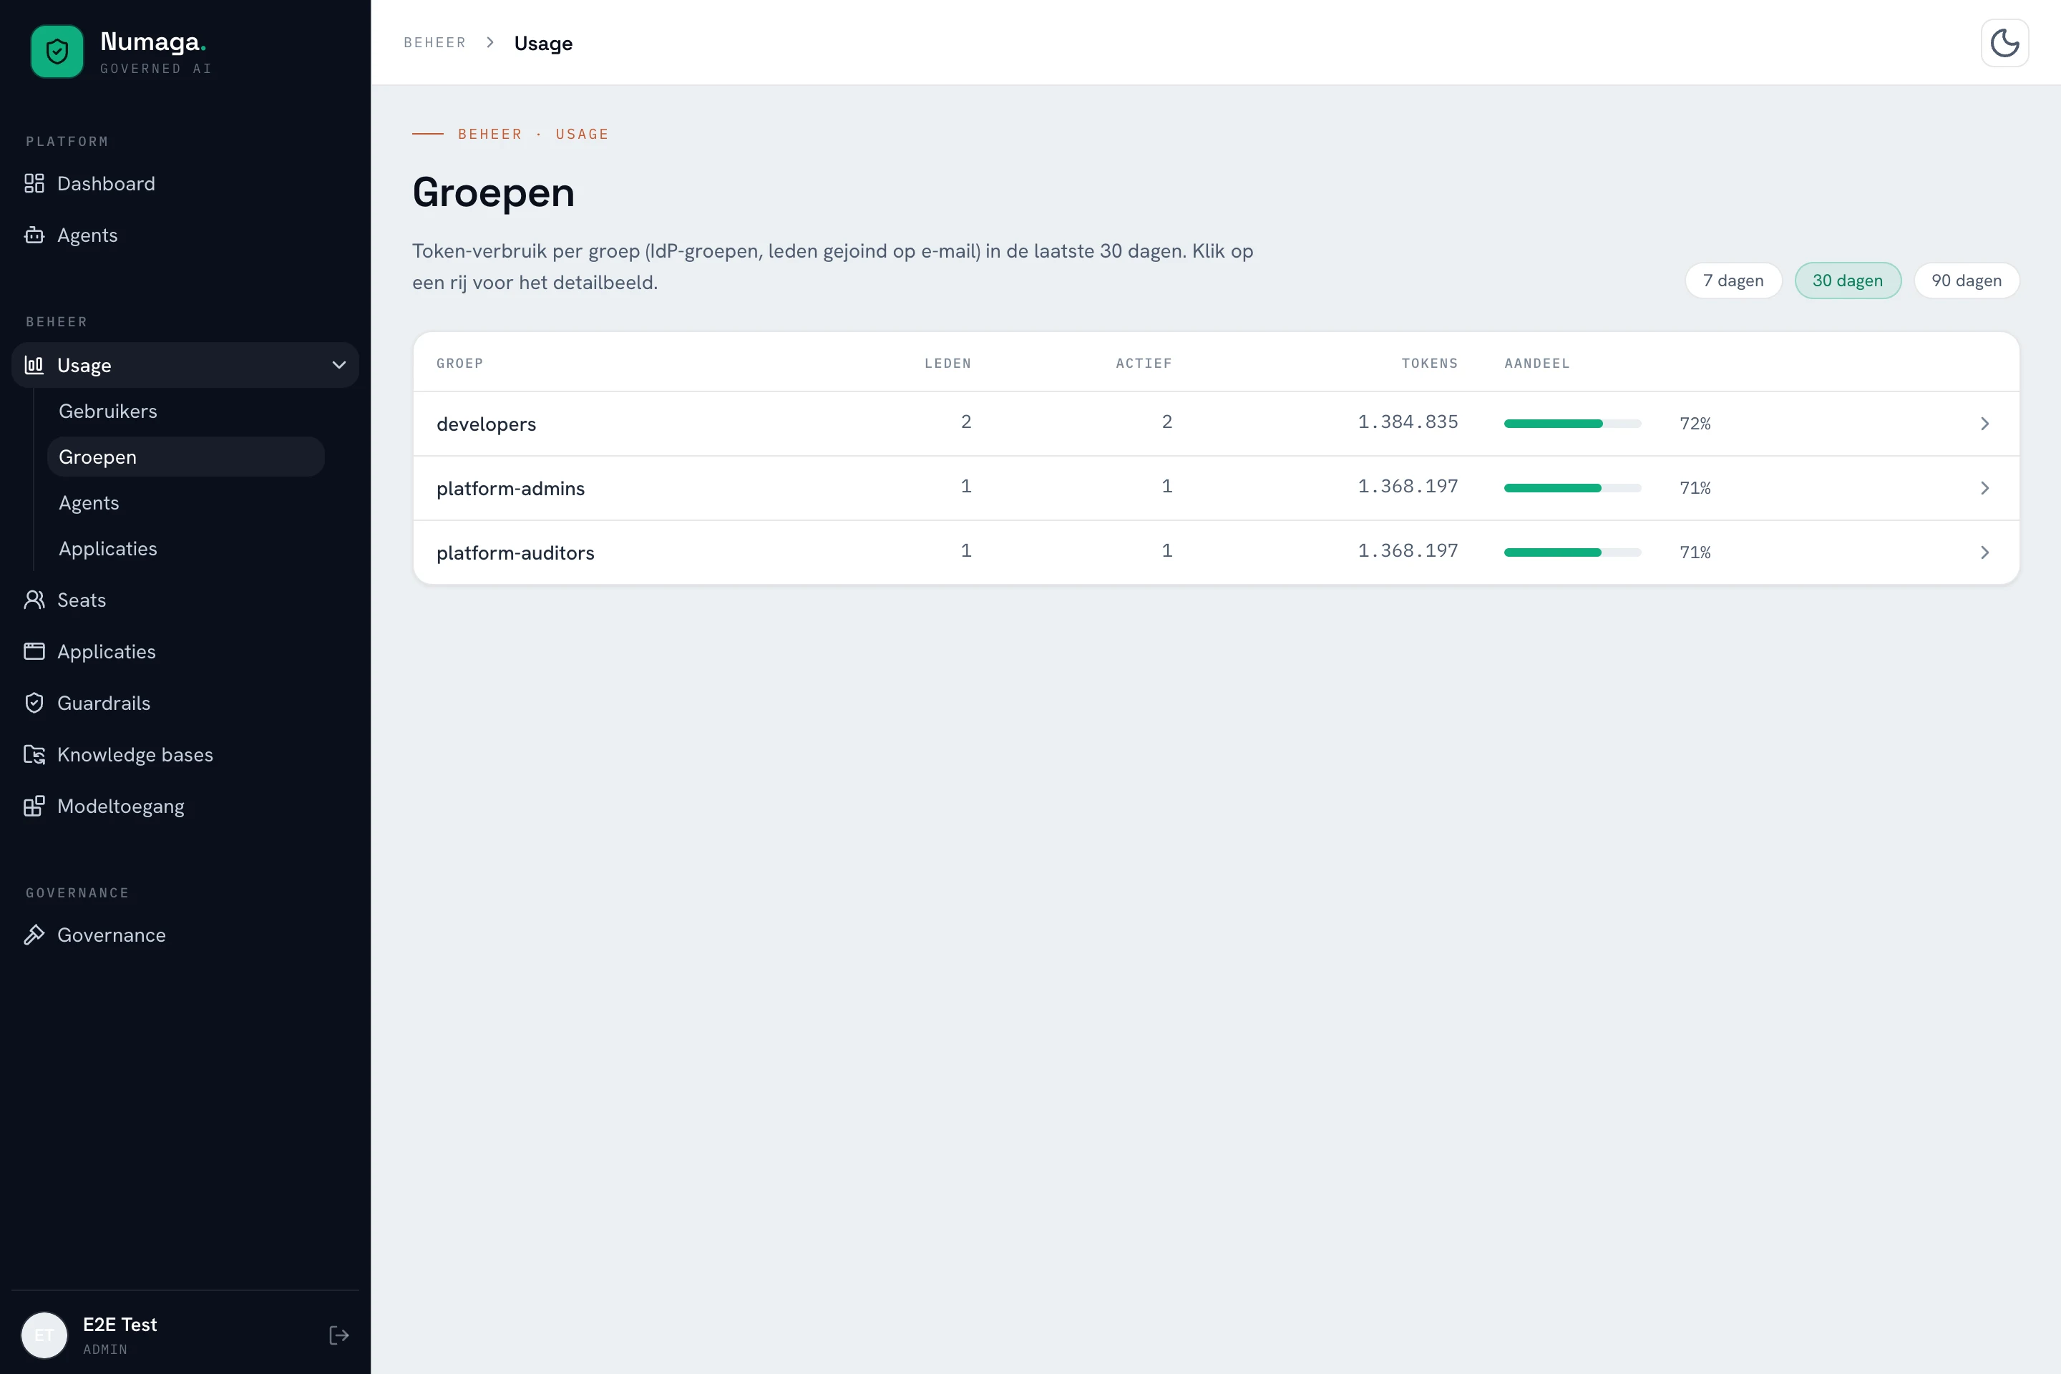Click the ET user avatar
2061x1374 pixels.
pyautogui.click(x=44, y=1335)
